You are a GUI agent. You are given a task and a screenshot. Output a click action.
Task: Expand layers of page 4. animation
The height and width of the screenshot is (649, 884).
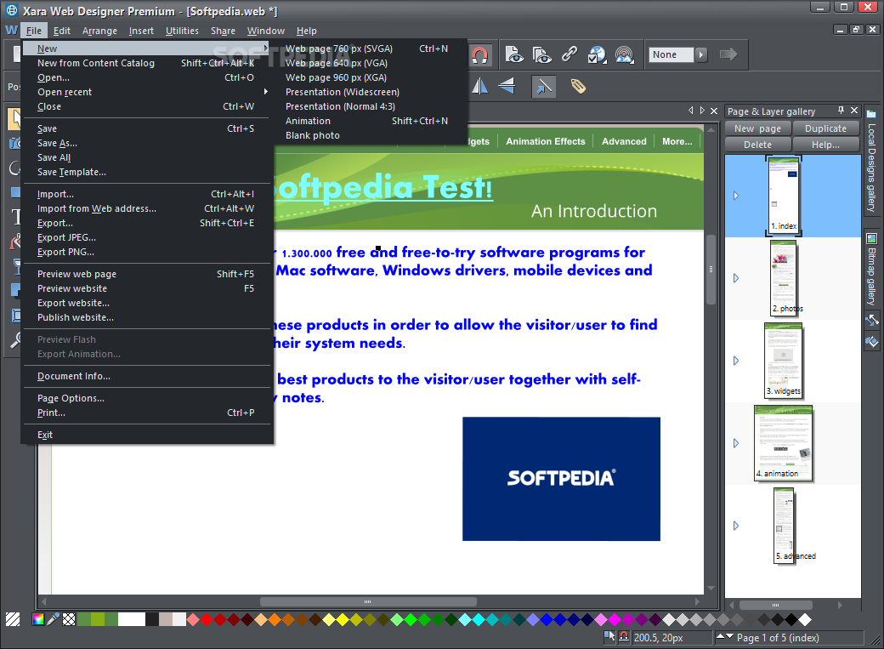click(x=736, y=443)
